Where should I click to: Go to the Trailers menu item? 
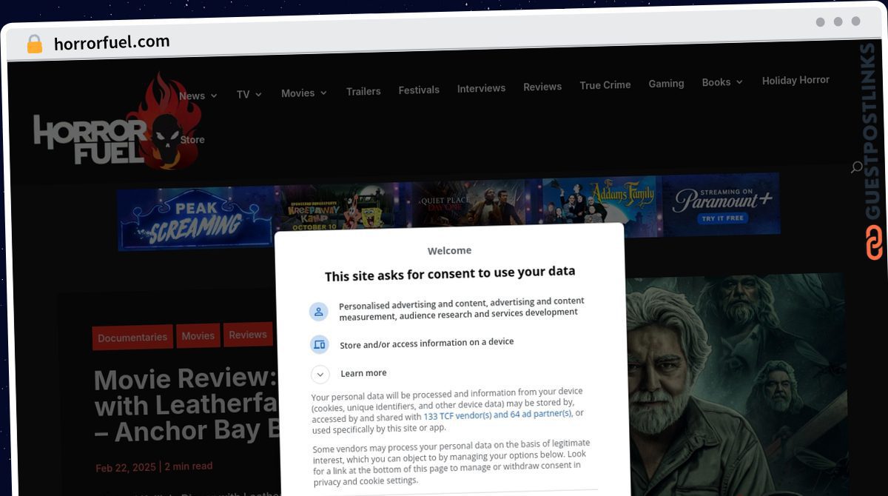[363, 91]
